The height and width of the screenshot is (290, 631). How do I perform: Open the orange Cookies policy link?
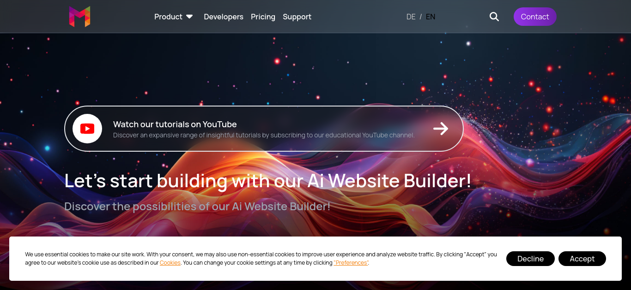pyautogui.click(x=170, y=263)
